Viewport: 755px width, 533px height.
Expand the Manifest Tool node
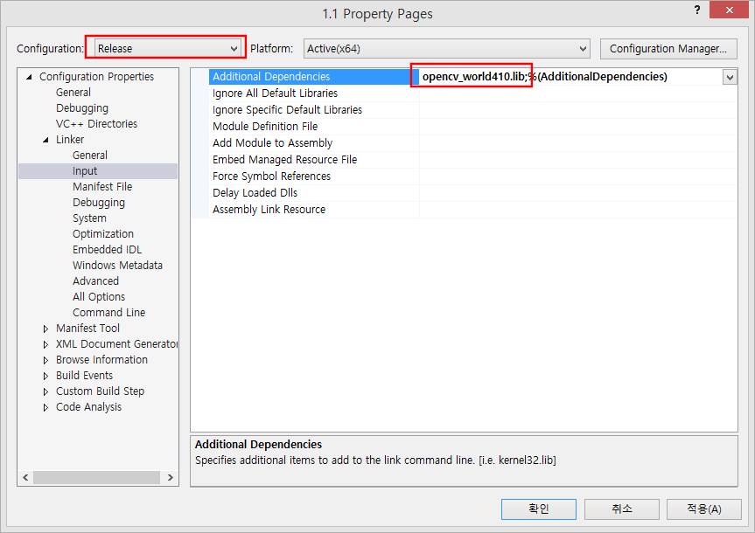pyautogui.click(x=46, y=329)
